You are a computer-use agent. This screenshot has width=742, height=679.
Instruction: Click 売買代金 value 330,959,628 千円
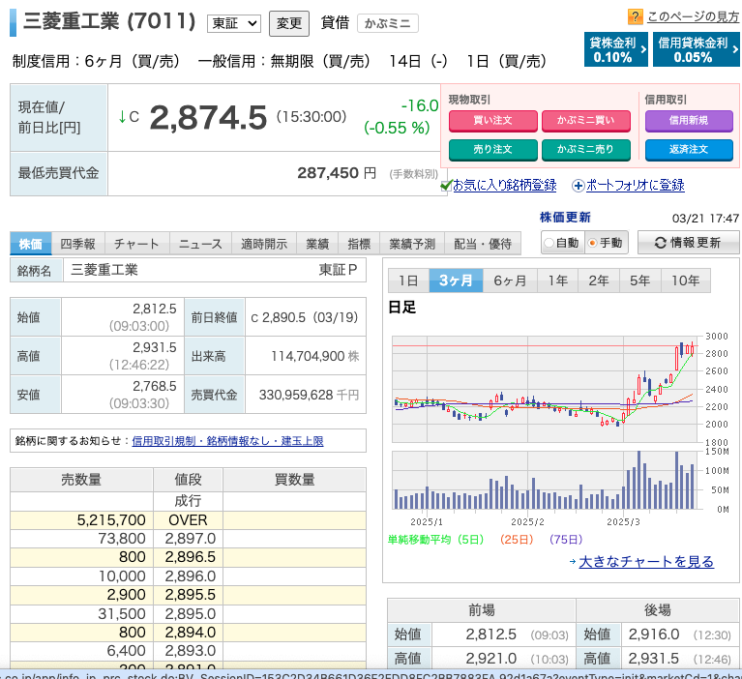[x=309, y=395]
